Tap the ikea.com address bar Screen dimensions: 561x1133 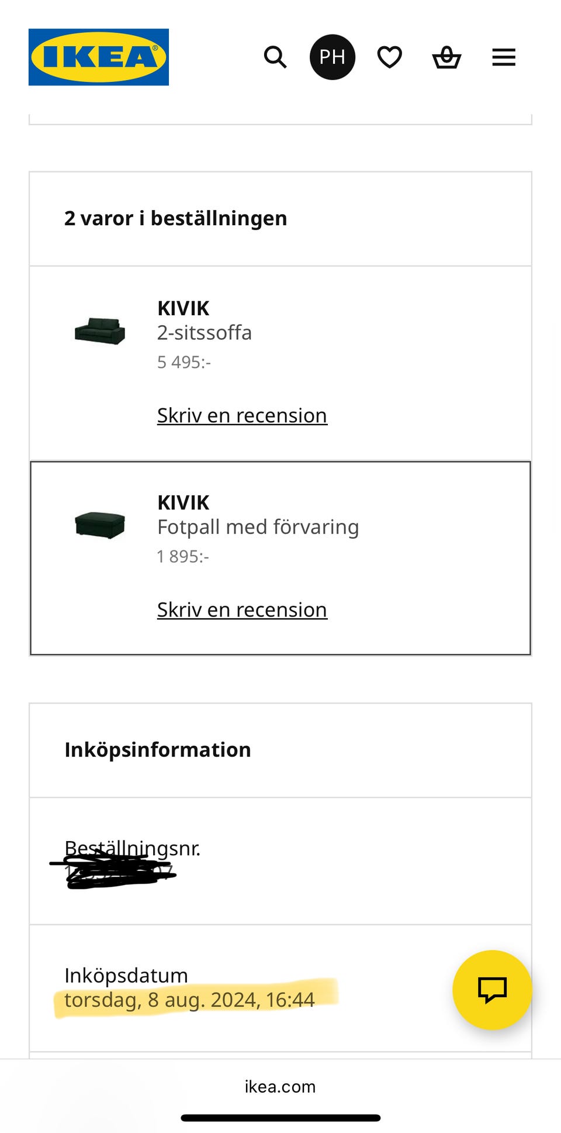[280, 1086]
